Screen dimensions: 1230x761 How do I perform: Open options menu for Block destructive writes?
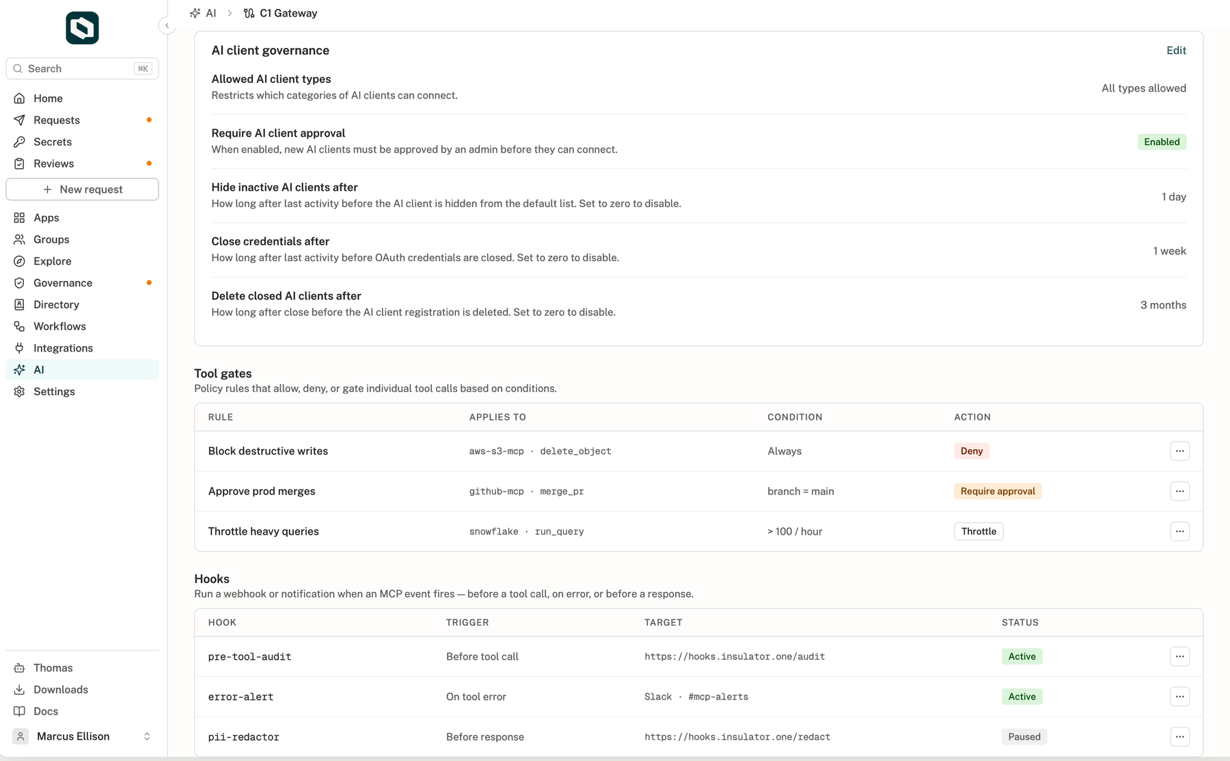click(x=1179, y=451)
